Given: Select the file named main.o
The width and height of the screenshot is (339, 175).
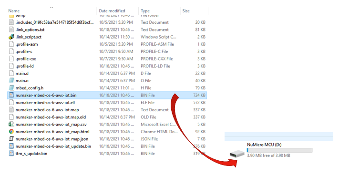Looking at the screenshot, I should pos(22,80).
